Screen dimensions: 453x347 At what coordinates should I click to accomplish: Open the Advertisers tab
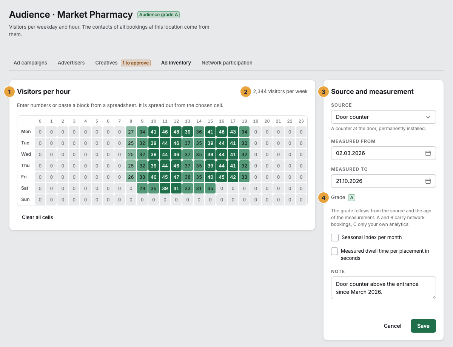tap(71, 63)
